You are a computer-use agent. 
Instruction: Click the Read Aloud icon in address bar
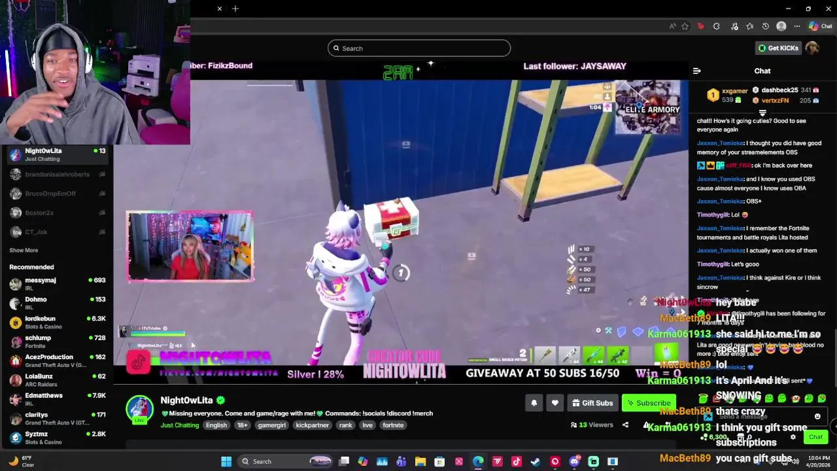coord(672,26)
